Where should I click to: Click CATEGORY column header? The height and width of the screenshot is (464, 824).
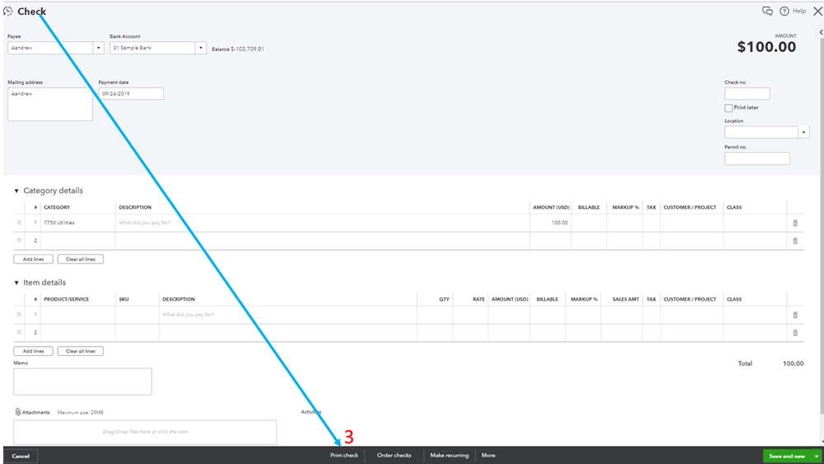[x=57, y=207]
